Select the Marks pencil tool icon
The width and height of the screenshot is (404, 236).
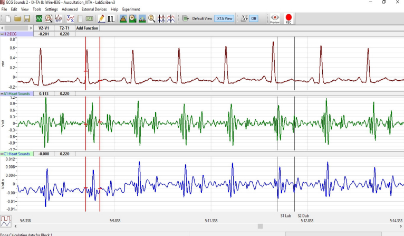[x=101, y=18]
